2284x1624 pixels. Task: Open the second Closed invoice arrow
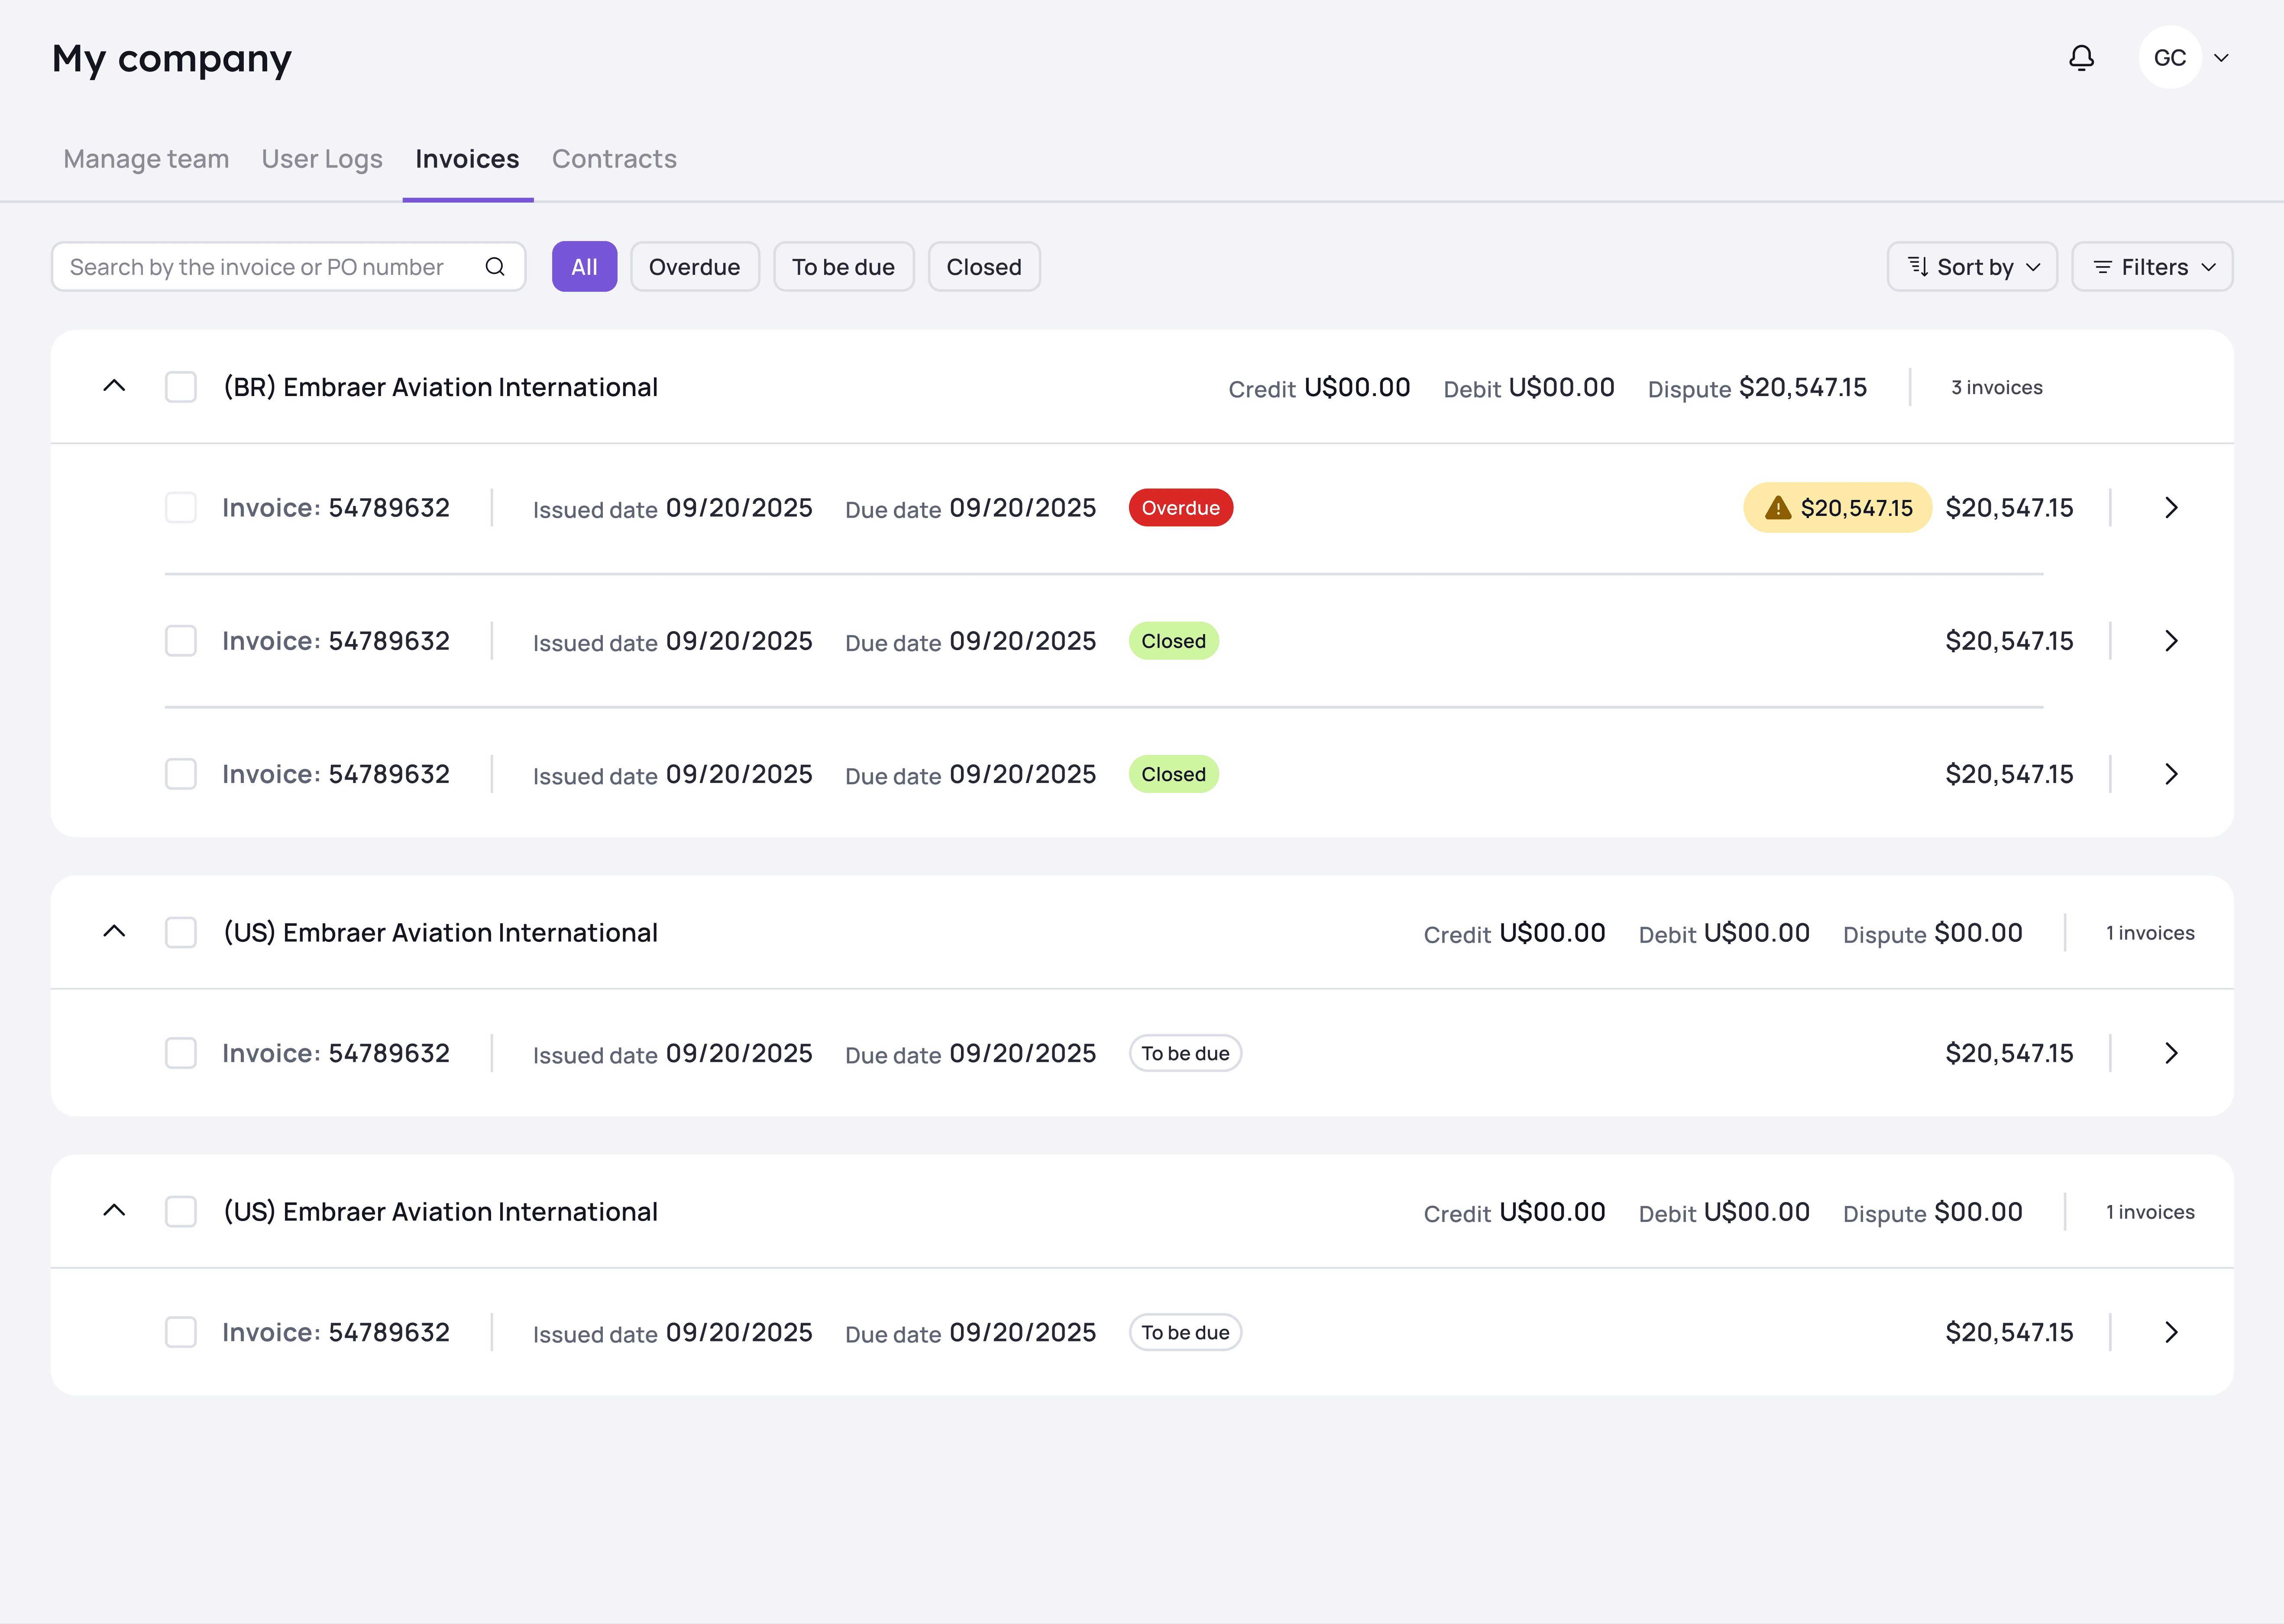2170,774
